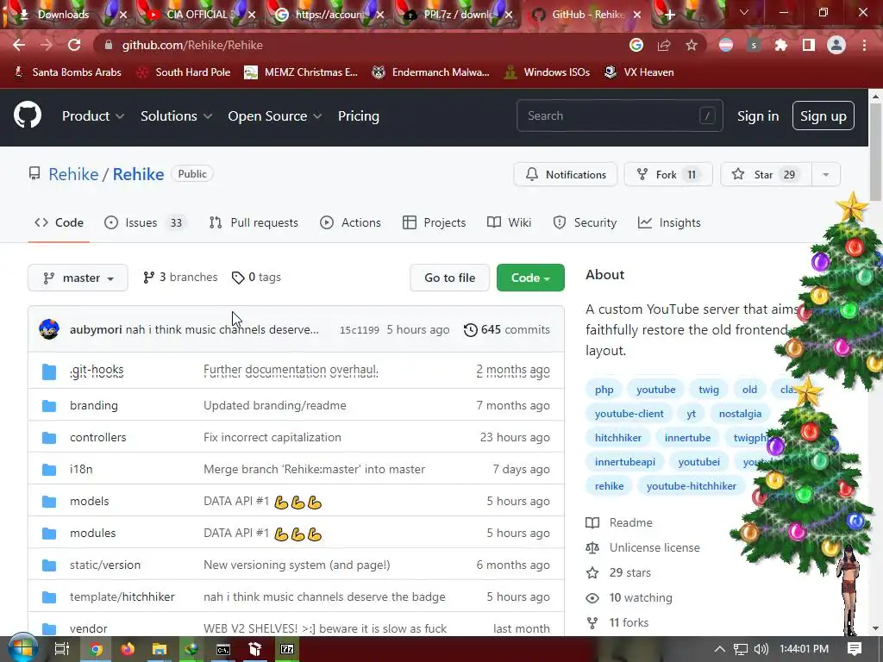This screenshot has height=662, width=883.
Task: Open the green Code dropdown button
Action: (x=530, y=278)
